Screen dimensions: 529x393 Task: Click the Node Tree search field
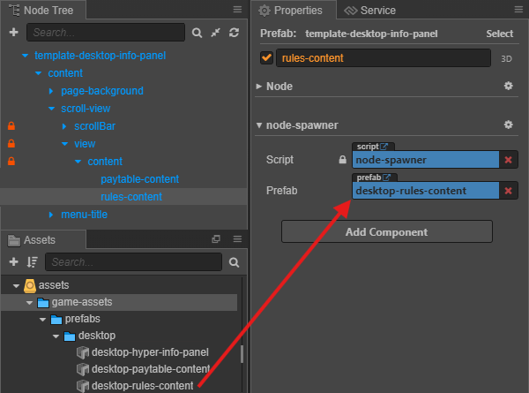pos(106,33)
